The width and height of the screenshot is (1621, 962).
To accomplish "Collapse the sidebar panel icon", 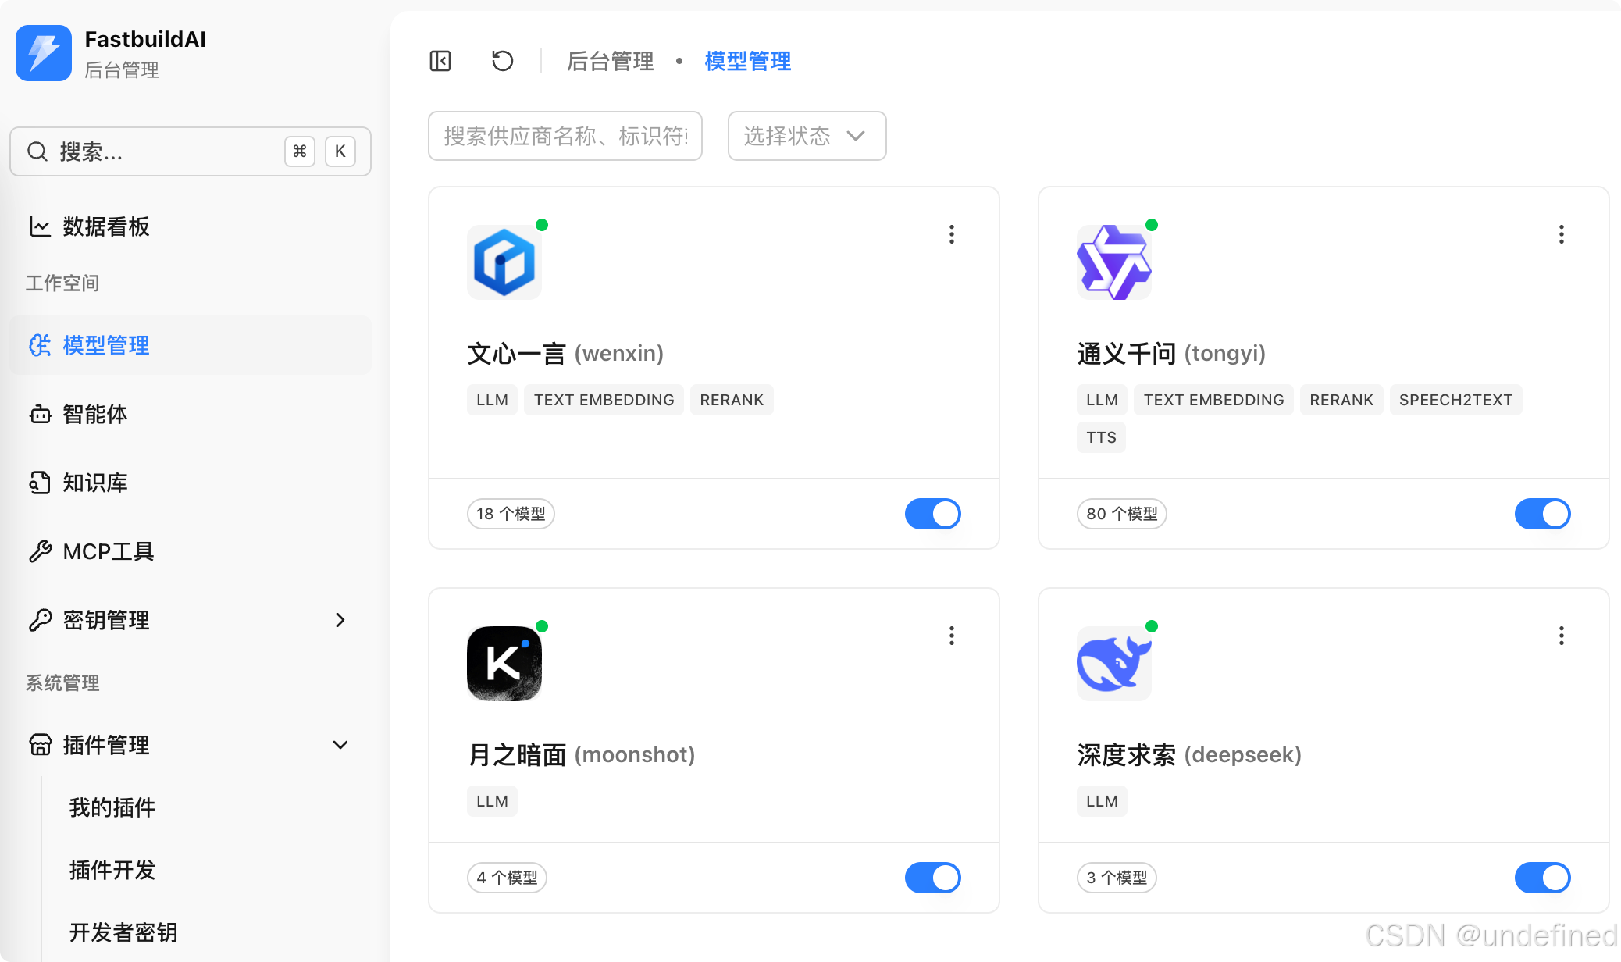I will tap(440, 61).
